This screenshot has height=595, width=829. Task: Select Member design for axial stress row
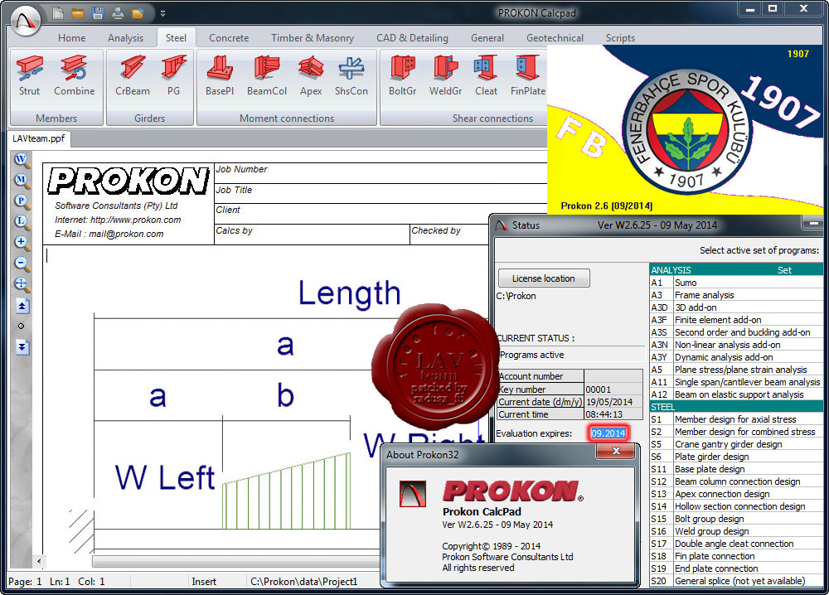click(x=736, y=419)
